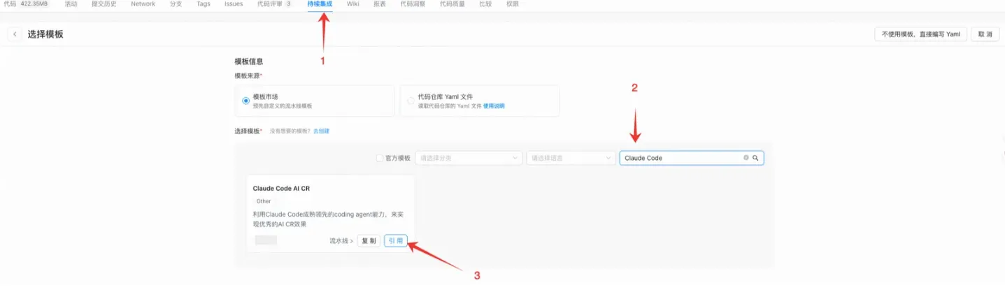Switch to the 比较 tab
This screenshot has height=292, width=1005.
[x=485, y=4]
